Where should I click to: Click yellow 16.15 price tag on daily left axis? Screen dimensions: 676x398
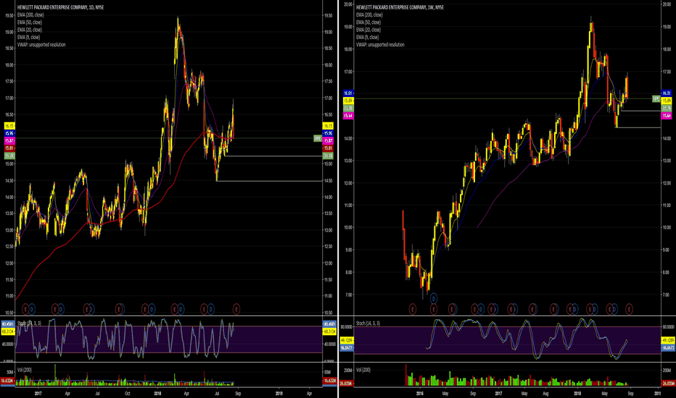(x=9, y=126)
